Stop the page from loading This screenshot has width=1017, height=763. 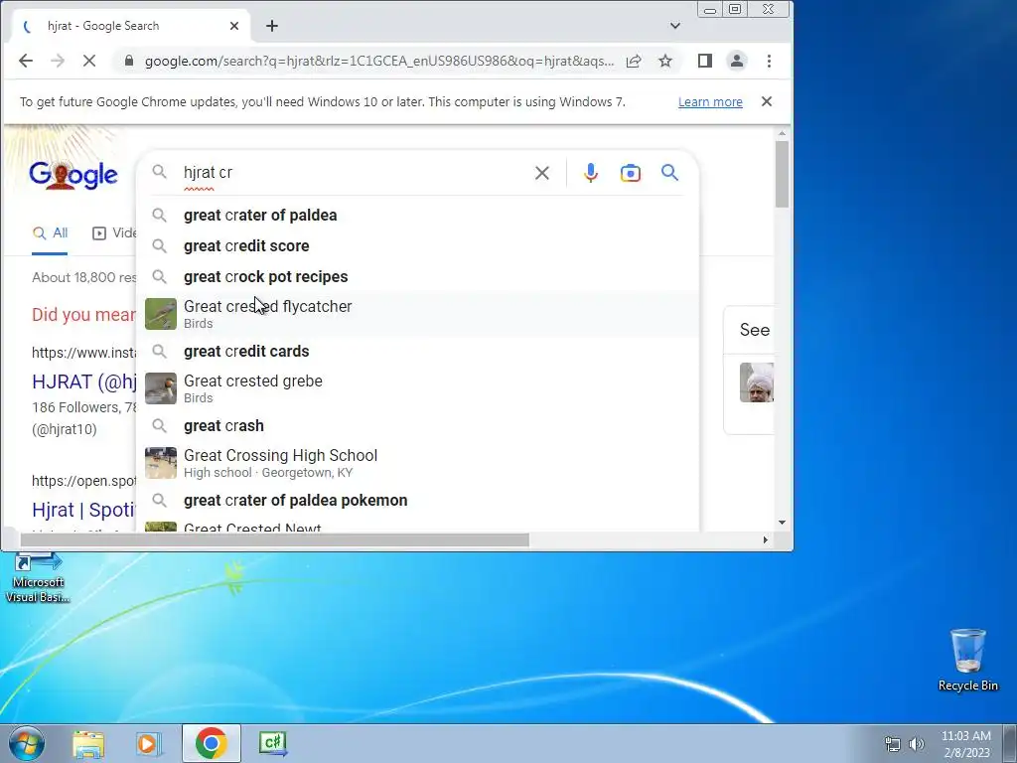[x=89, y=61]
